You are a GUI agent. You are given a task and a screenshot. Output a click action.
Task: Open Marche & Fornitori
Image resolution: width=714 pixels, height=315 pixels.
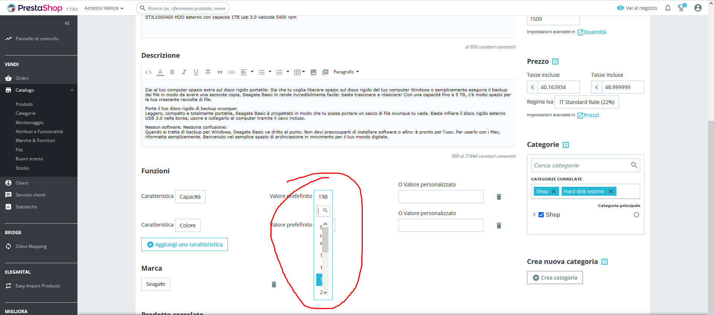pyautogui.click(x=35, y=141)
